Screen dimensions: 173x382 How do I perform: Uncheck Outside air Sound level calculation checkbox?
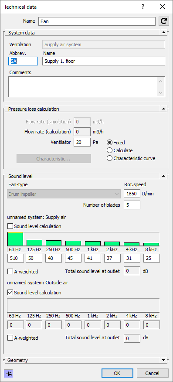(10, 293)
